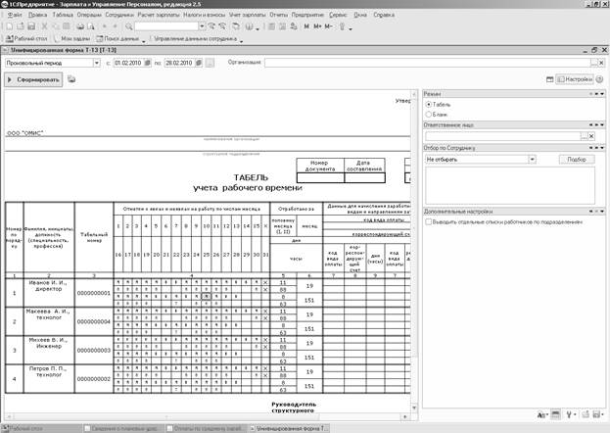Switch to Отчеты по среднему window tab
The height and width of the screenshot is (433, 610).
[206, 428]
